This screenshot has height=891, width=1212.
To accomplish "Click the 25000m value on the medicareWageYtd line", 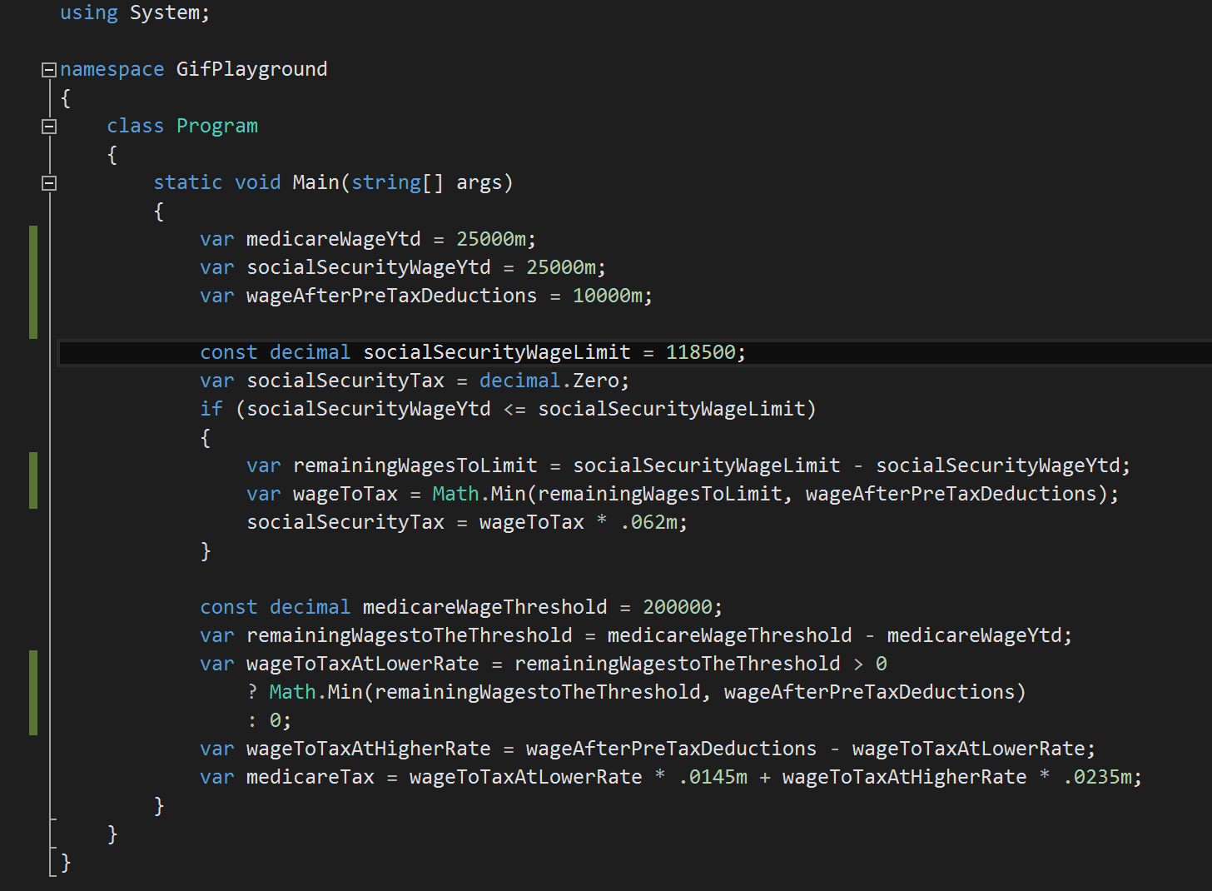I will point(490,239).
